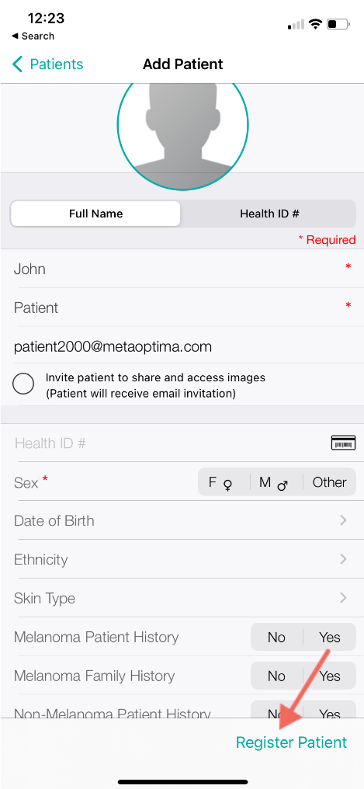Open the Skin Type chevron row
The image size is (364, 789).
point(182,598)
